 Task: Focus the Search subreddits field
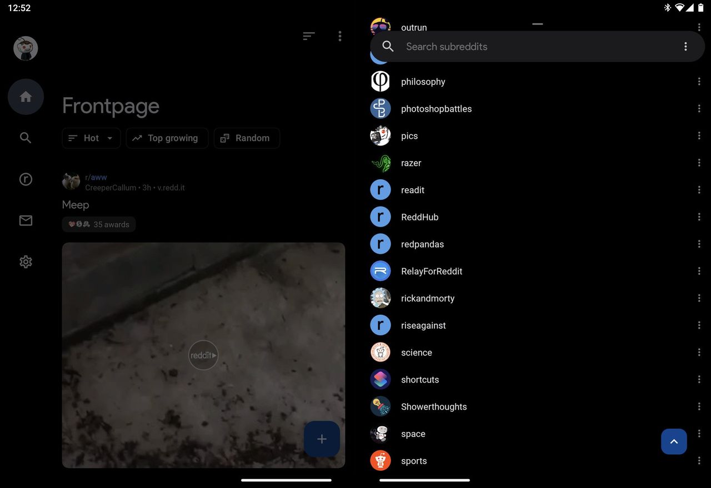pos(537,47)
